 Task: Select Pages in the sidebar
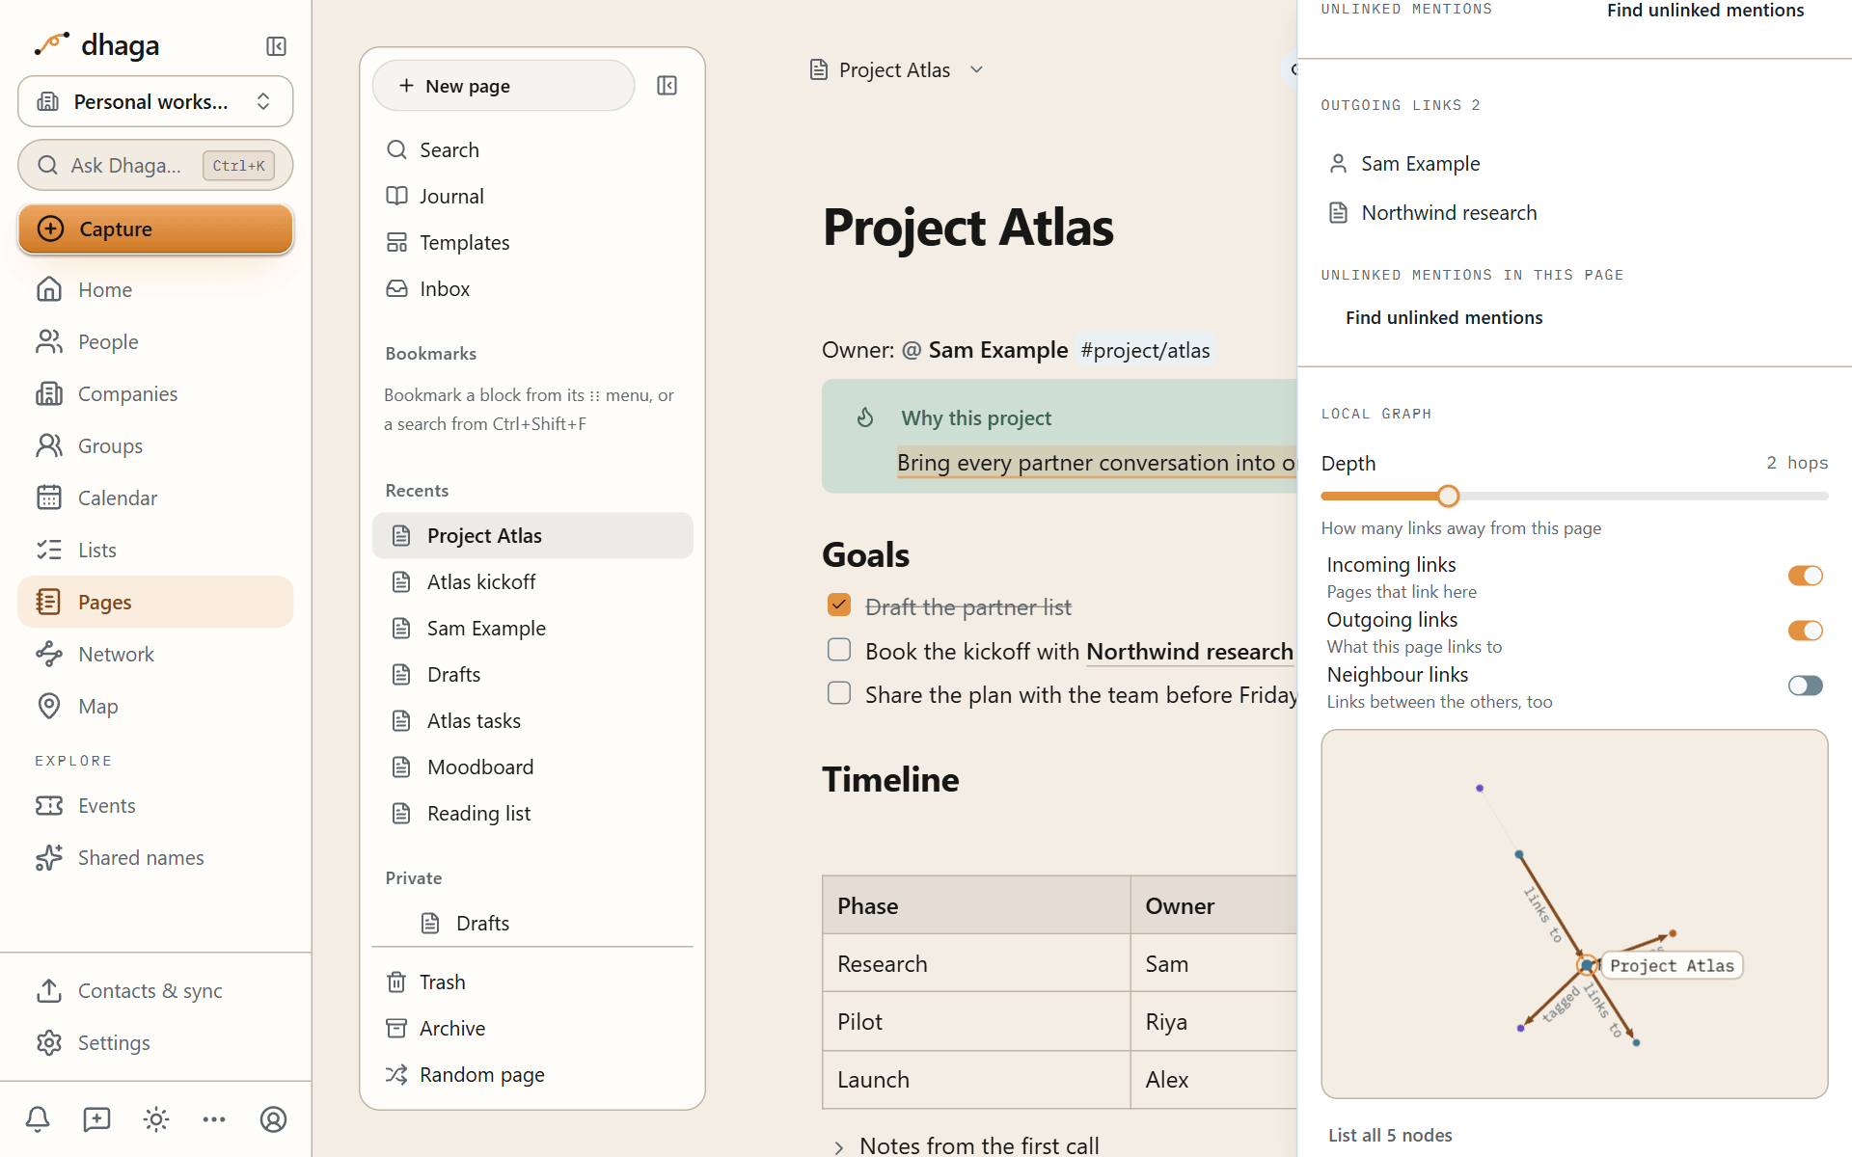pyautogui.click(x=155, y=602)
